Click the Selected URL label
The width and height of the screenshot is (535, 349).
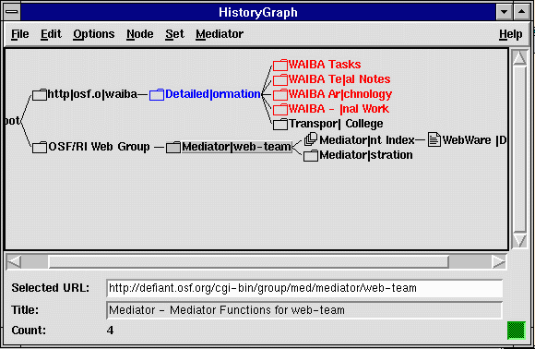(x=50, y=288)
